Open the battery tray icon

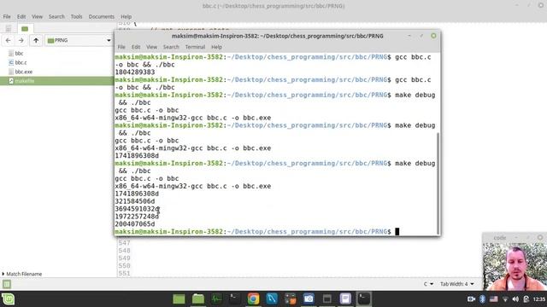point(526,299)
